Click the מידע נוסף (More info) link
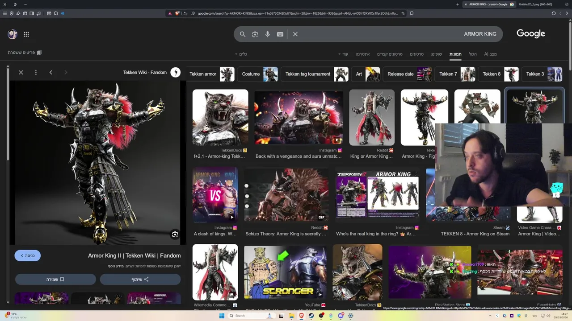This screenshot has height=321, width=572. [115, 266]
